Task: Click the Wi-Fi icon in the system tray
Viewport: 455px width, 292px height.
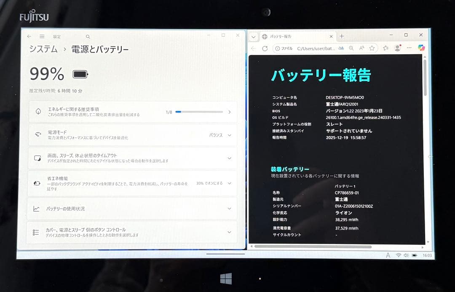Action: click(399, 255)
